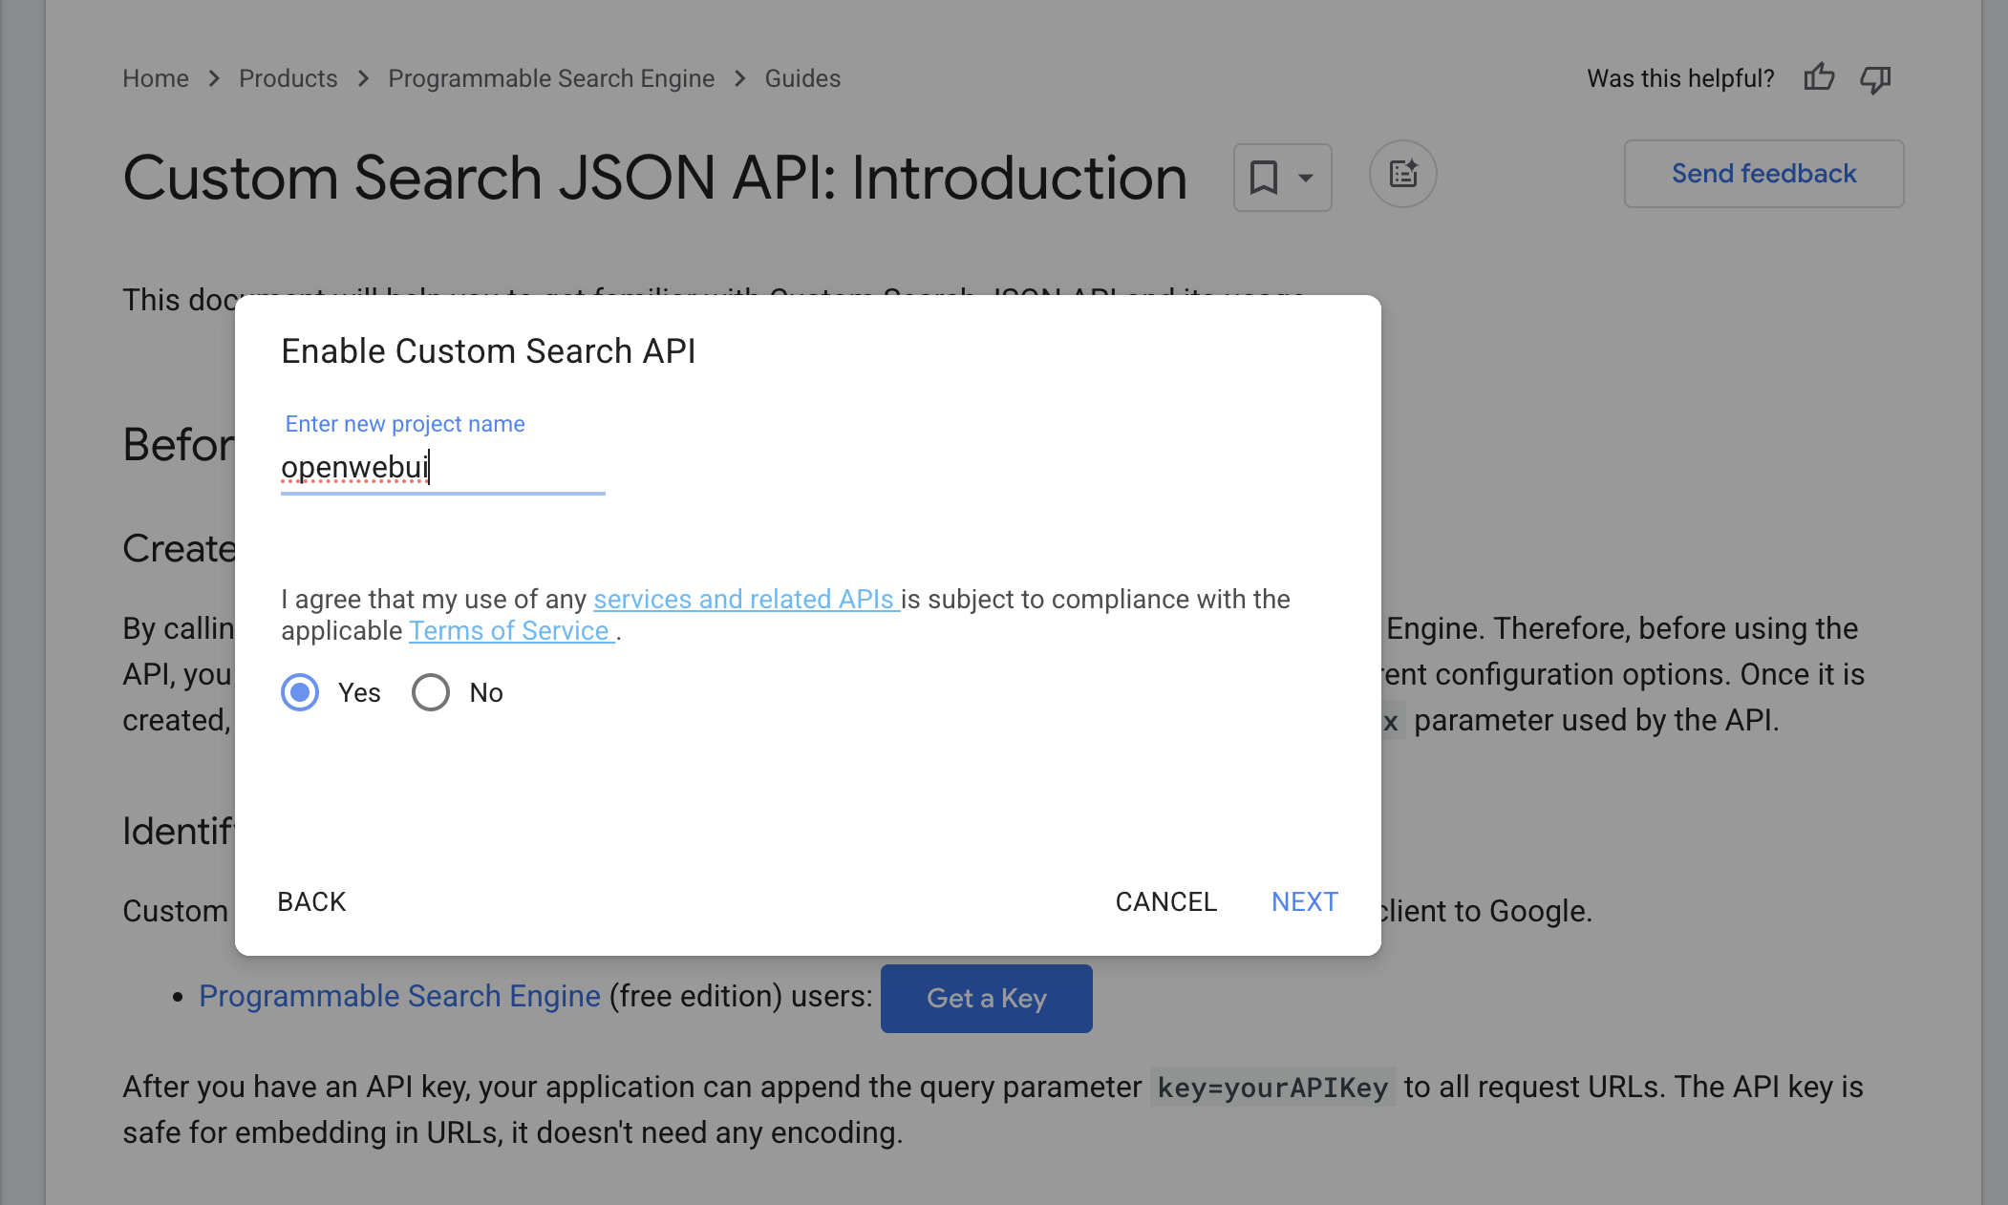The height and width of the screenshot is (1205, 2008).
Task: Click the 'Enable Custom Search API' dialog heading
Action: 488,351
